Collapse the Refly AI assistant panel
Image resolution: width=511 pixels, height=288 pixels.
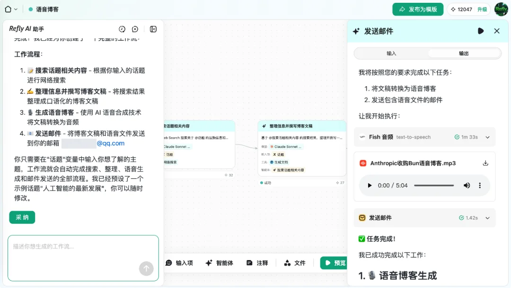click(152, 29)
